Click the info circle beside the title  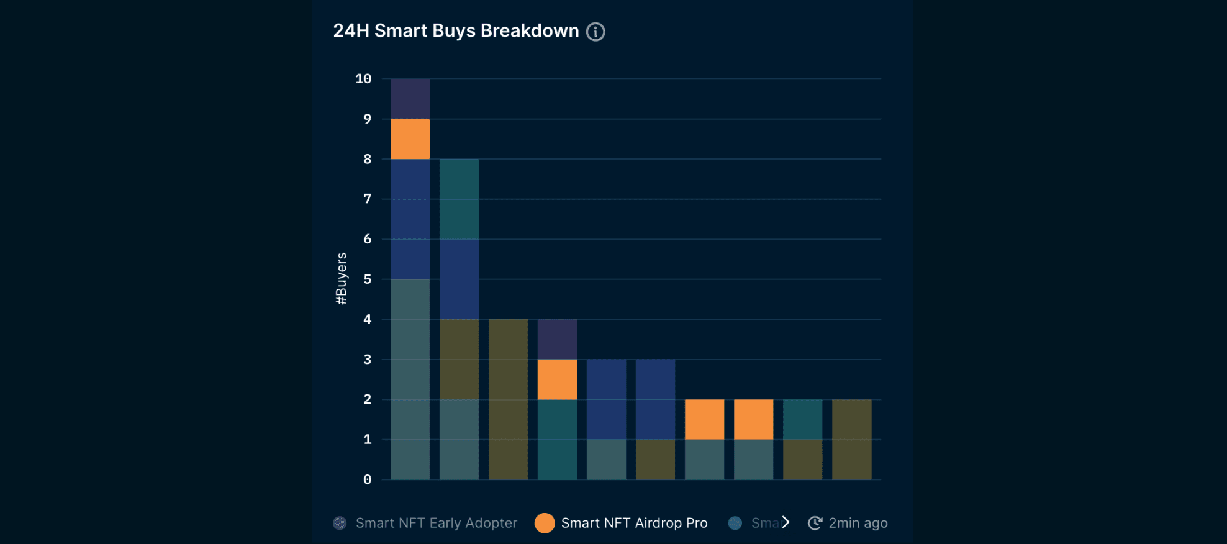595,32
